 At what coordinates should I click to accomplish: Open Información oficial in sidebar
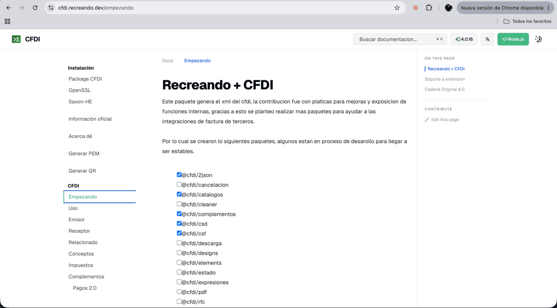90,119
